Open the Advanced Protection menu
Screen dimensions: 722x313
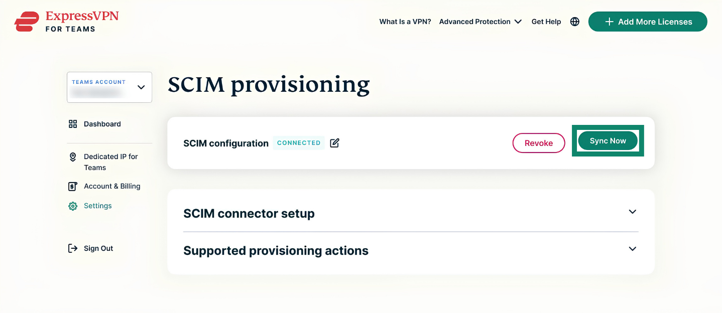(480, 22)
